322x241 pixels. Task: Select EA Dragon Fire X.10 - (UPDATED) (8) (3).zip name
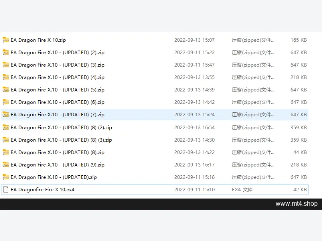click(x=61, y=140)
